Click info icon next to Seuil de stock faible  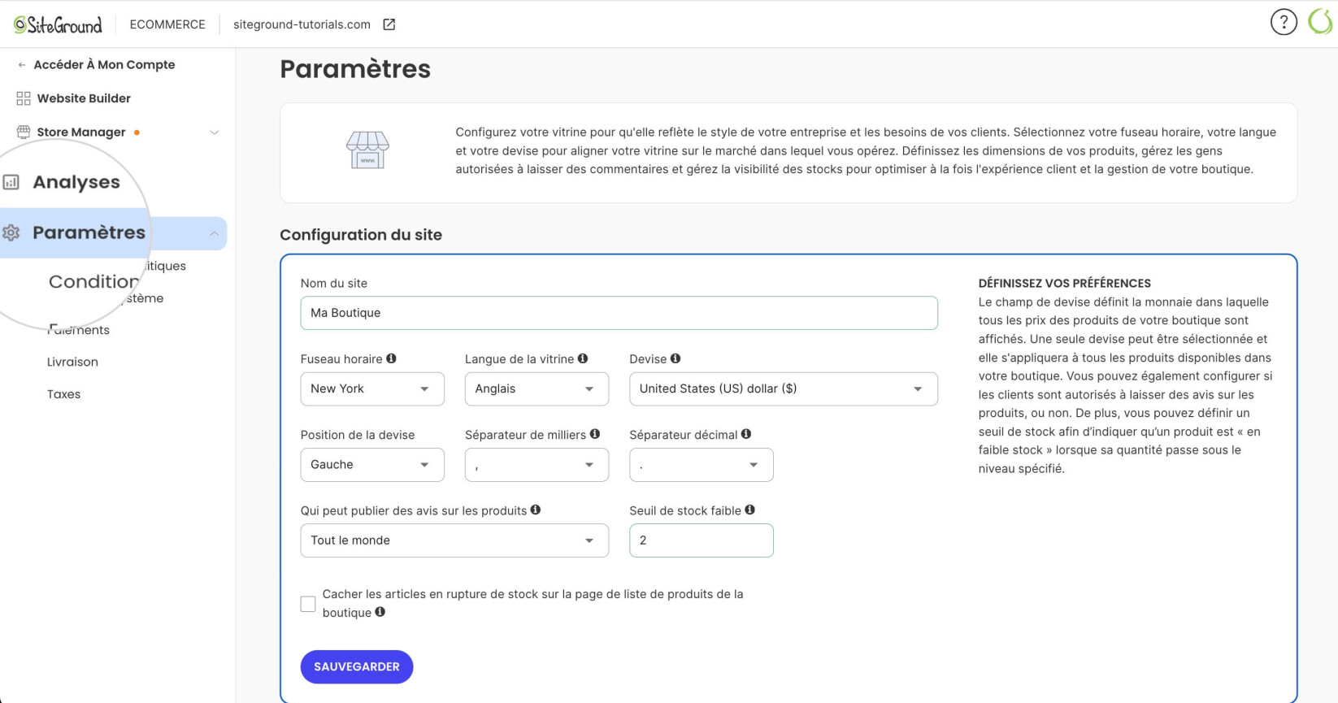750,510
